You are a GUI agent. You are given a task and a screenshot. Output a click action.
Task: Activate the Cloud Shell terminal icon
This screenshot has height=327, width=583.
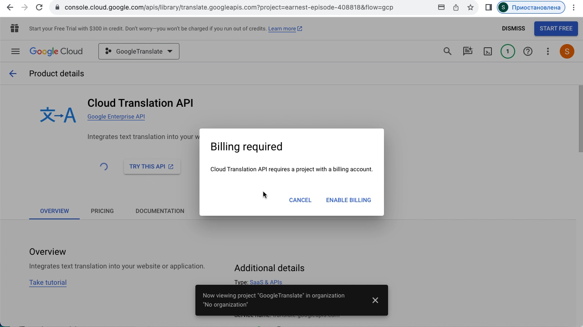click(487, 51)
